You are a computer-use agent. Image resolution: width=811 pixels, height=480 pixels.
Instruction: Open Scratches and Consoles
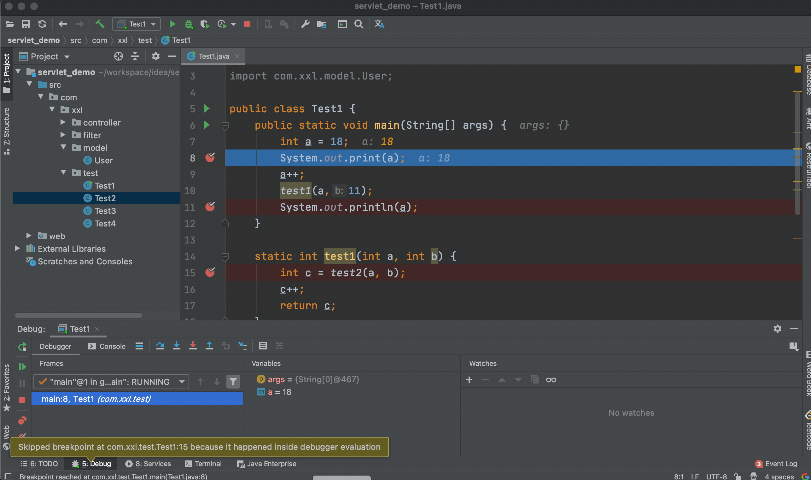tap(85, 261)
